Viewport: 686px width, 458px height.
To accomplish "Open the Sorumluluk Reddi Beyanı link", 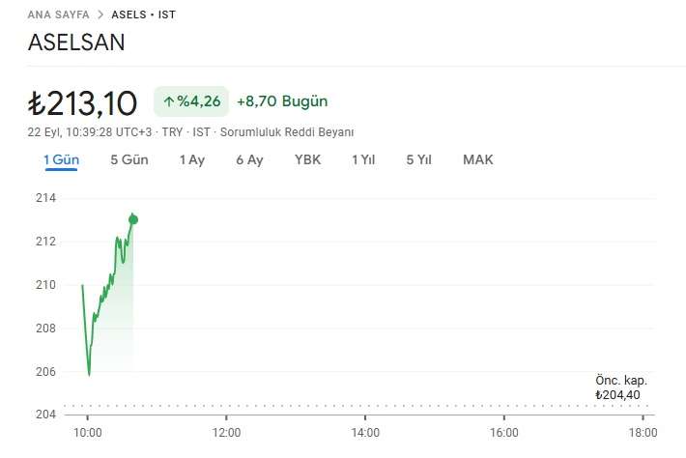I will click(x=287, y=132).
